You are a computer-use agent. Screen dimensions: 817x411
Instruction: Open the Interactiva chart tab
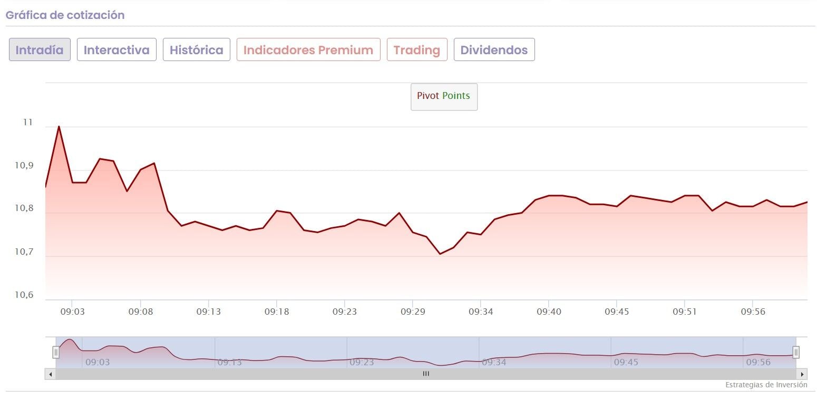[116, 50]
